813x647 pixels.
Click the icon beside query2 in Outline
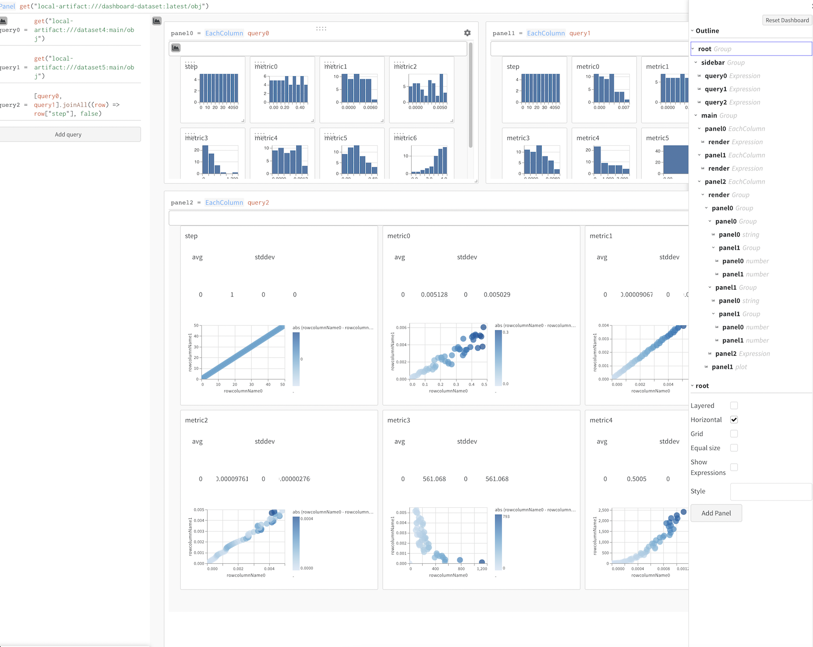[x=700, y=102]
